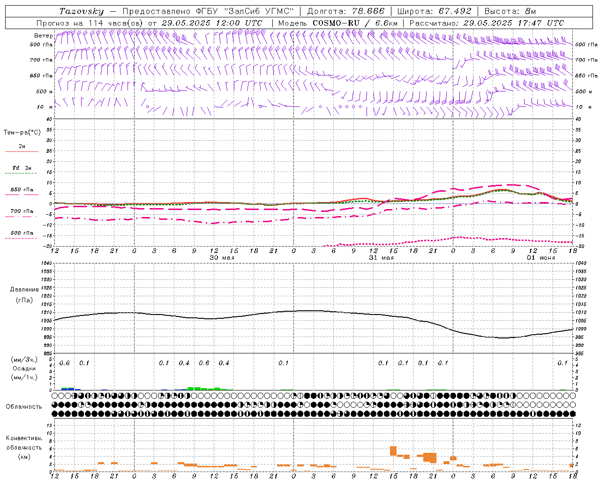Image resolution: width=600 pixels, height=480 pixels.
Task: Select the forecast start "29.05.2025 12:00 UTC"
Action: [212, 23]
